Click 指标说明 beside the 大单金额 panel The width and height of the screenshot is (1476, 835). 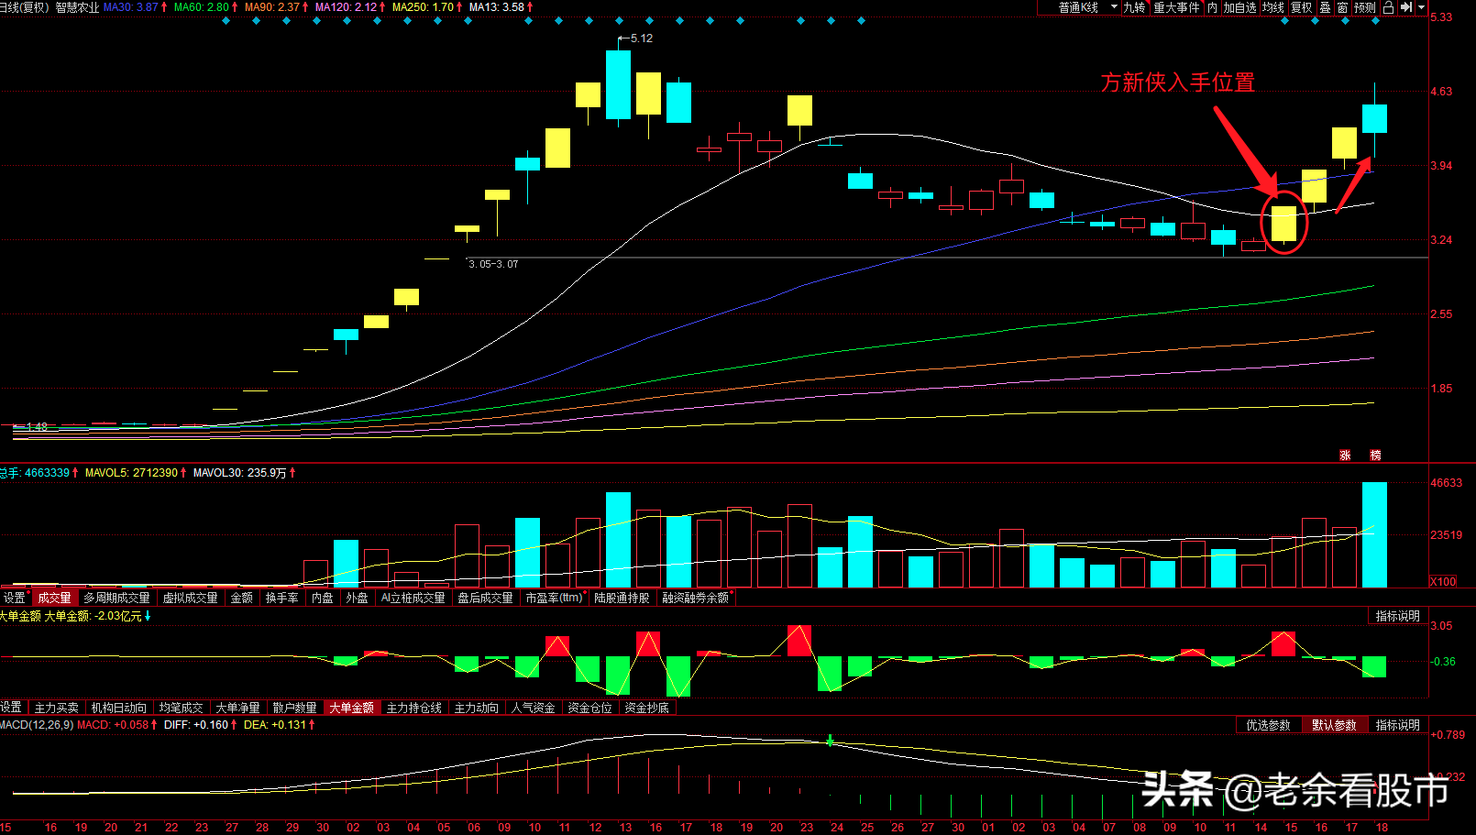[x=1398, y=616]
